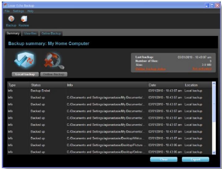The width and height of the screenshot is (222, 169).
Task: Select the row with path Desktop/Picture
Action: click(x=110, y=145)
